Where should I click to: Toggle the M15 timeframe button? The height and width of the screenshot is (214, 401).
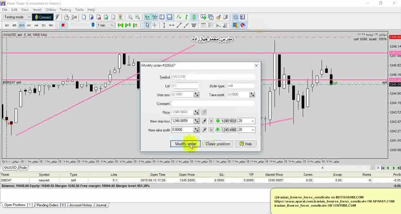[x=21, y=25]
